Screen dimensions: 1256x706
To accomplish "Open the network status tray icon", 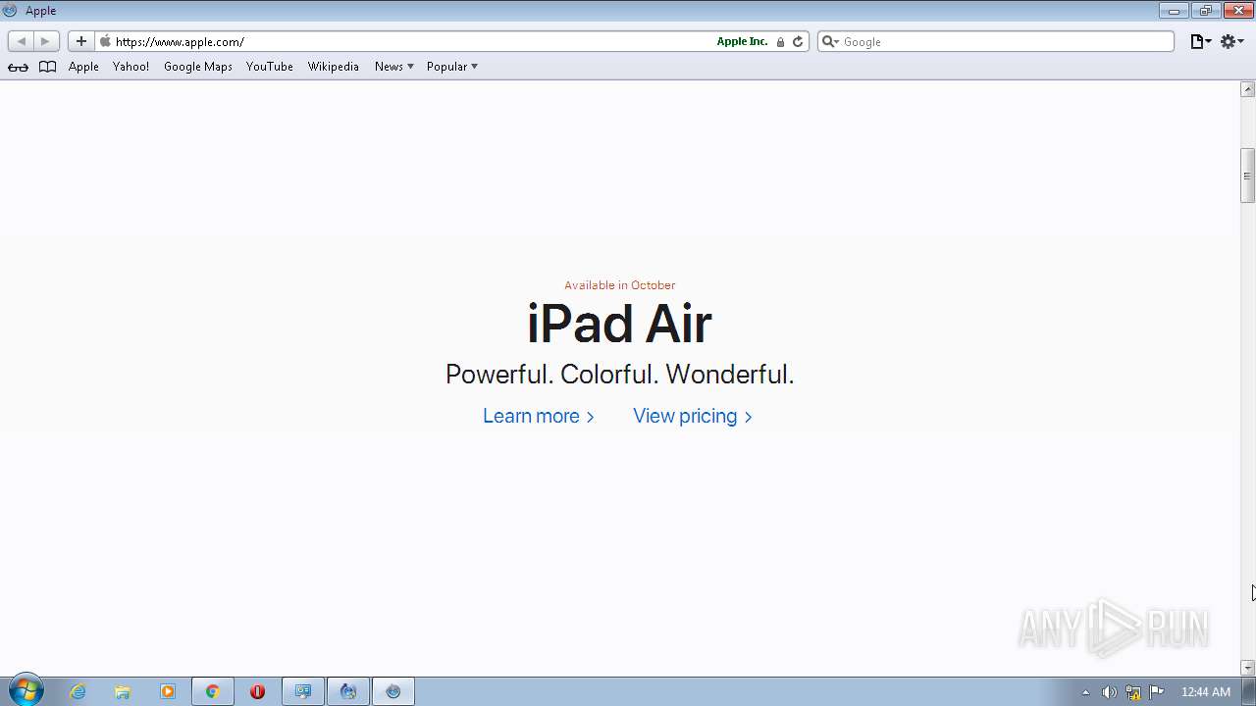I will (1133, 692).
